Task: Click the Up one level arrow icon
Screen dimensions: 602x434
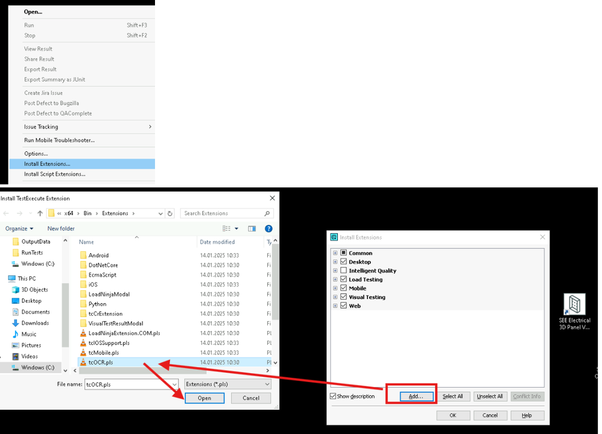Action: [x=40, y=213]
